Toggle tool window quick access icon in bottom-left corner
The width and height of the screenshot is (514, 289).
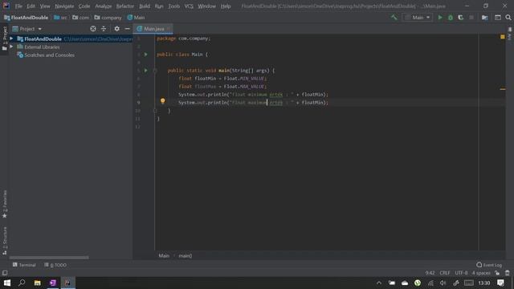click(5, 273)
